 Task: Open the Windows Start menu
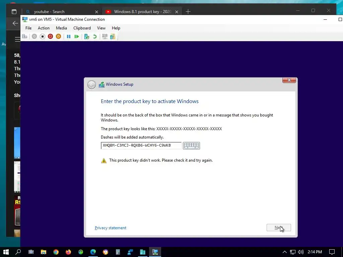(x=6, y=252)
